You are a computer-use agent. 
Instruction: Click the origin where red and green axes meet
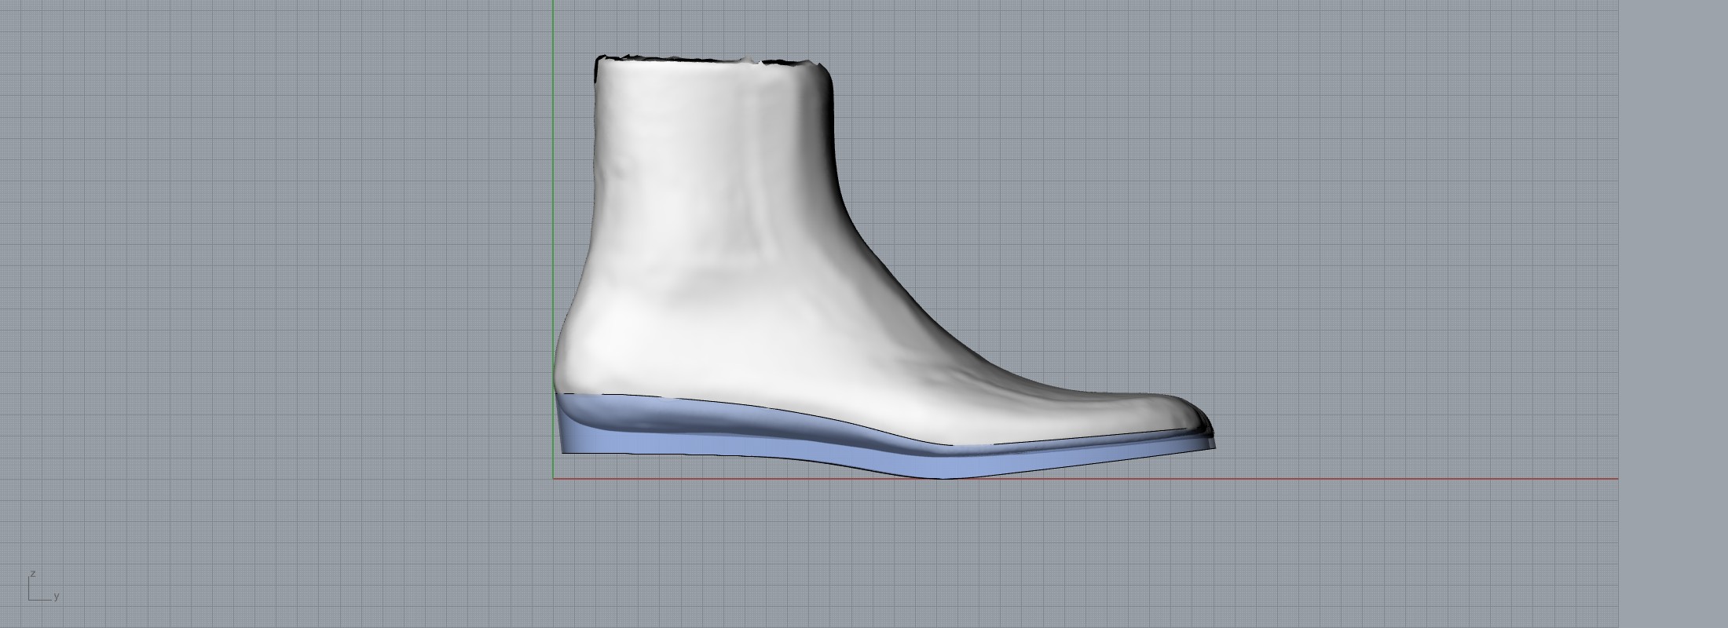pos(553,478)
